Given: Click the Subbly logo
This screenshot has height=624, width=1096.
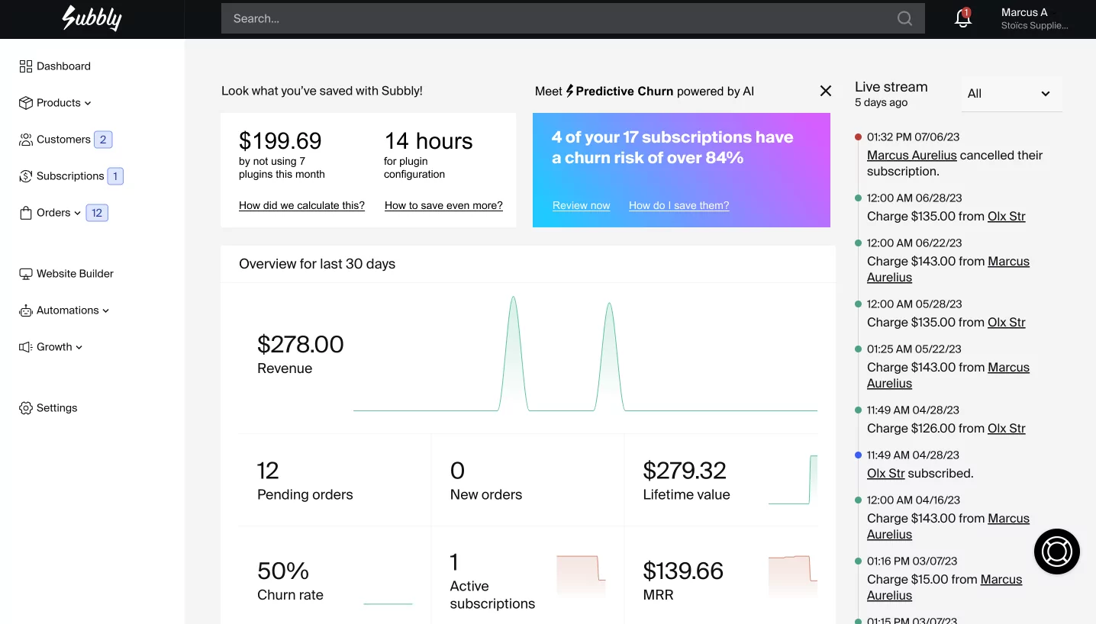Looking at the screenshot, I should (x=92, y=18).
